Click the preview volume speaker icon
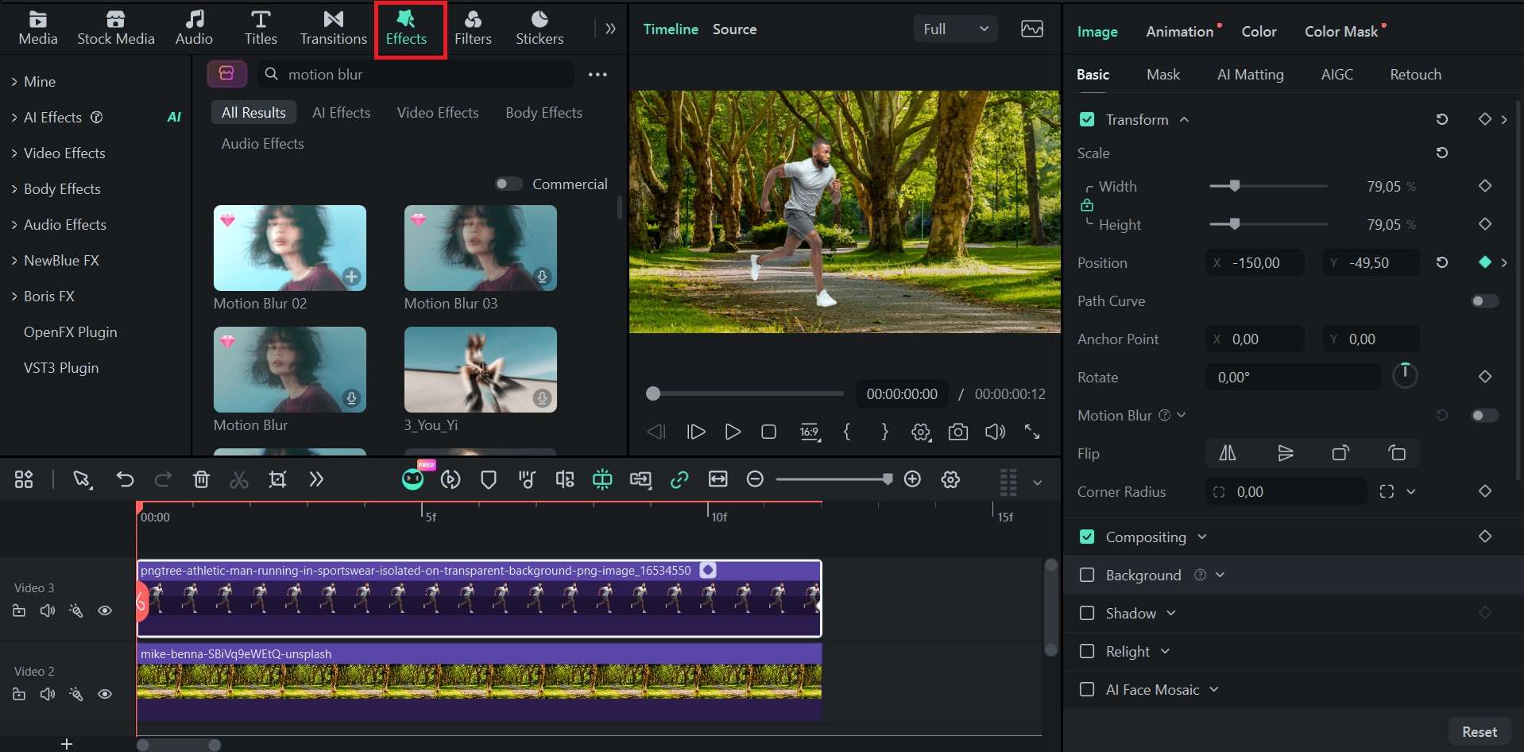The image size is (1524, 752). click(x=995, y=432)
